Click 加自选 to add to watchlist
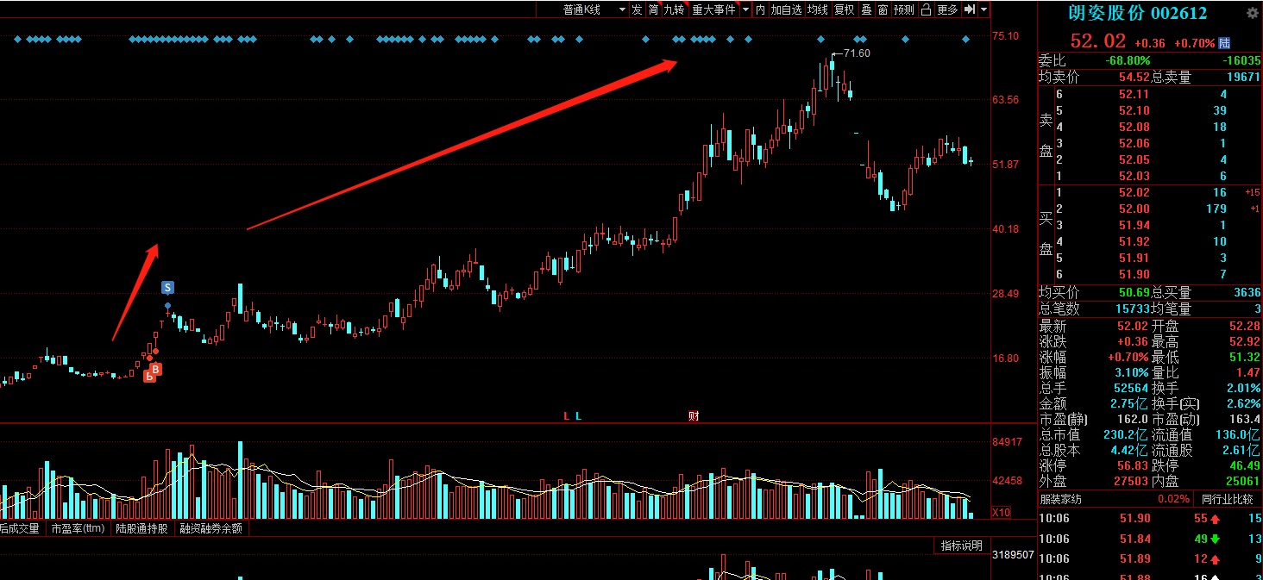 (786, 9)
